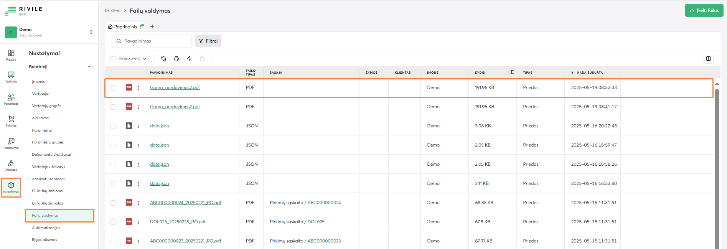The image size is (727, 249).
Task: Click the Įkelti failus upload button
Action: click(704, 10)
